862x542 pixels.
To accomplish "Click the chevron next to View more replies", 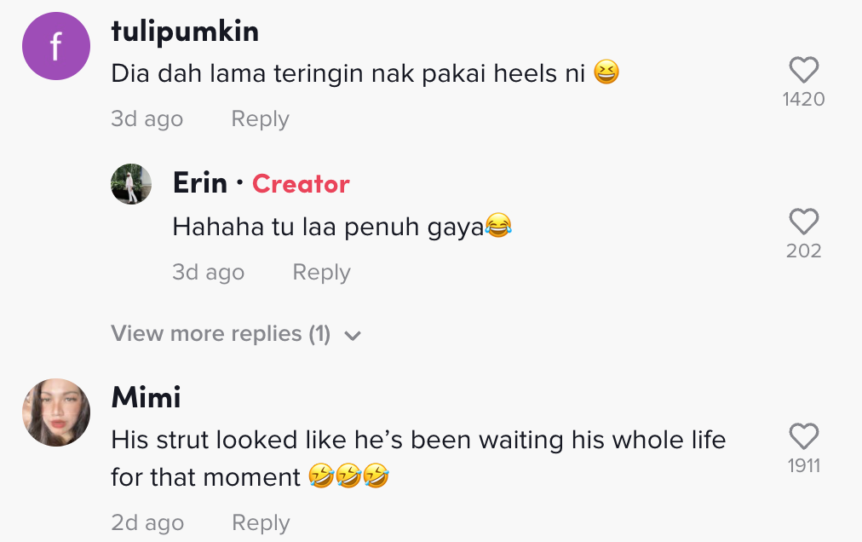I will tap(353, 336).
